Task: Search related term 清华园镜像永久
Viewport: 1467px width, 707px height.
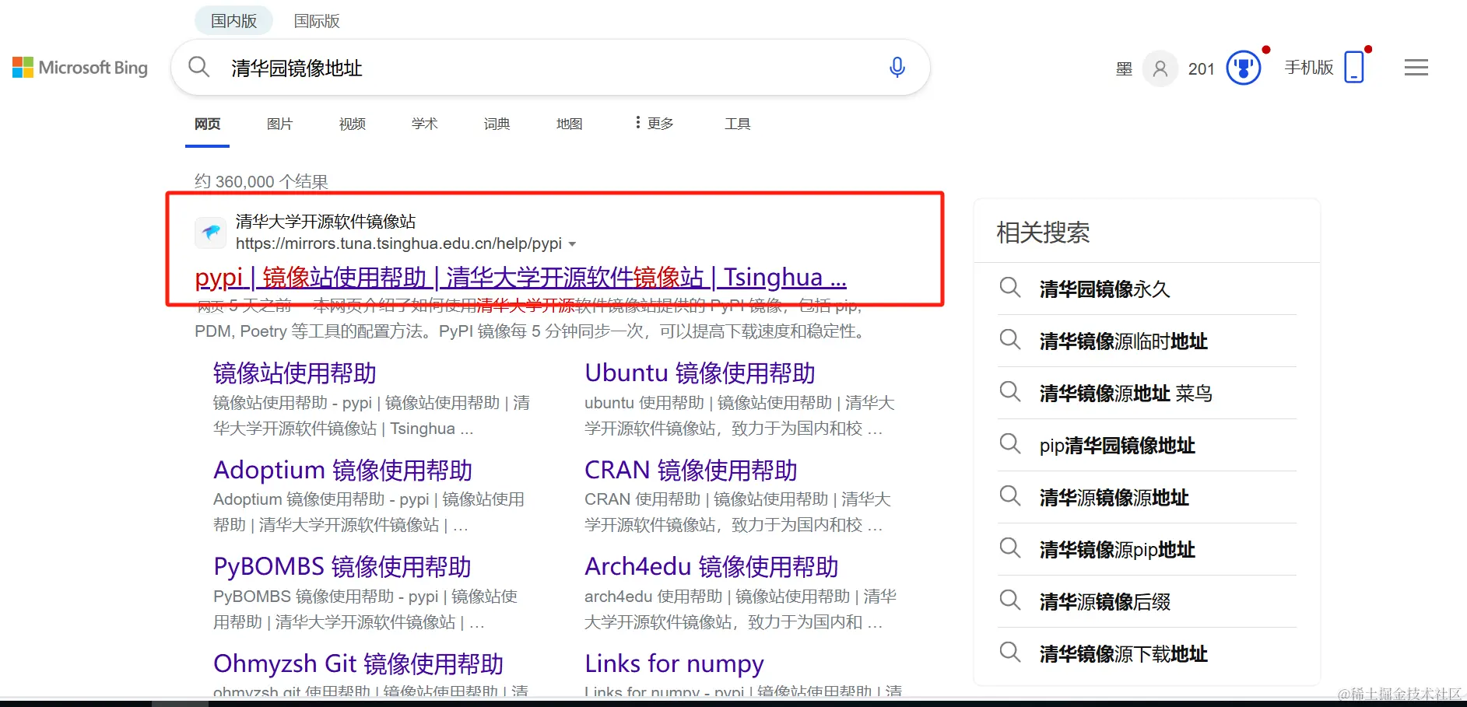Action: tap(1105, 289)
